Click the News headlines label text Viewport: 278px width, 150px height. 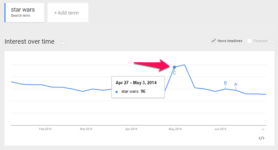click(230, 41)
